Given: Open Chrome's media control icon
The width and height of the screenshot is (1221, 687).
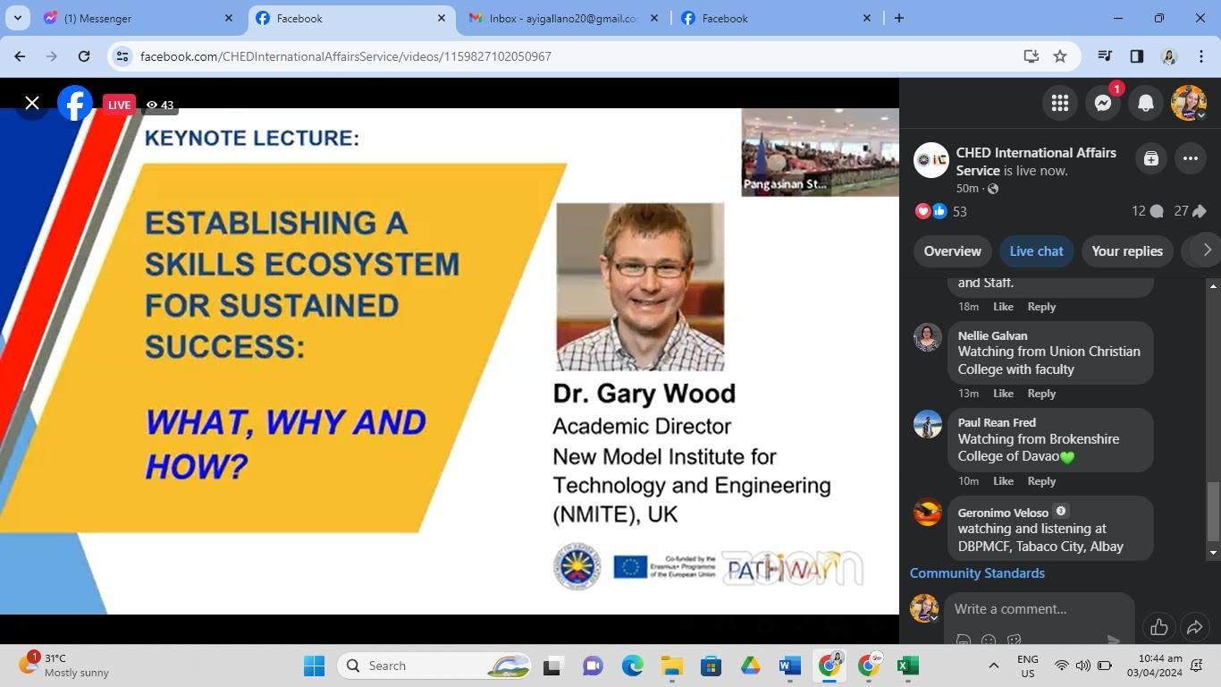Looking at the screenshot, I should click(1105, 56).
